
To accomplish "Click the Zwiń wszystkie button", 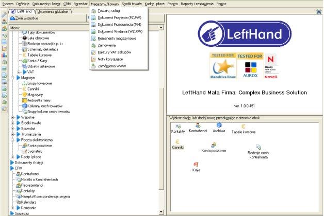I will pos(24,18).
